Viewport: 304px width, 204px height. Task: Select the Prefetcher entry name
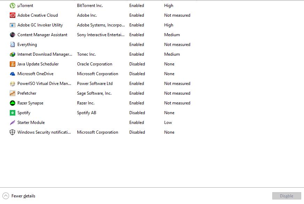27,93
